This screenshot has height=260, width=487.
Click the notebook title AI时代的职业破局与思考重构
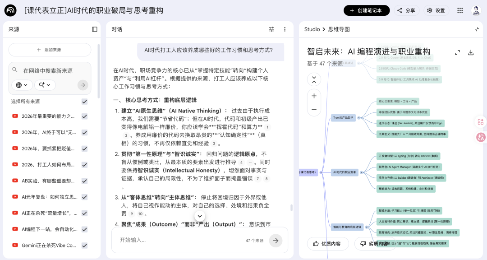[x=93, y=10]
